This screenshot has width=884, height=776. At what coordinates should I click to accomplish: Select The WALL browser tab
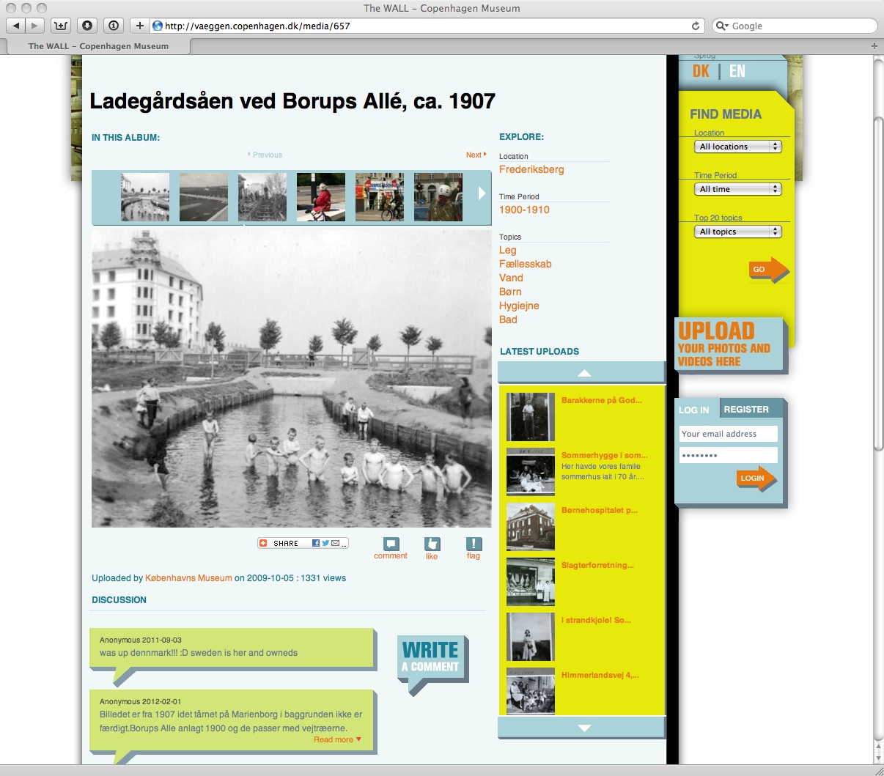pos(97,45)
